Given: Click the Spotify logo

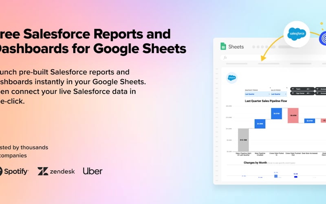Looking at the screenshot, I should coord(14,171).
